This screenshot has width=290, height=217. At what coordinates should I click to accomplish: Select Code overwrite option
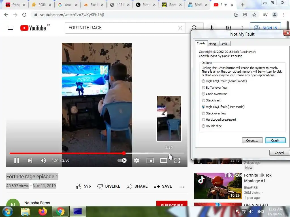coord(214,94)
